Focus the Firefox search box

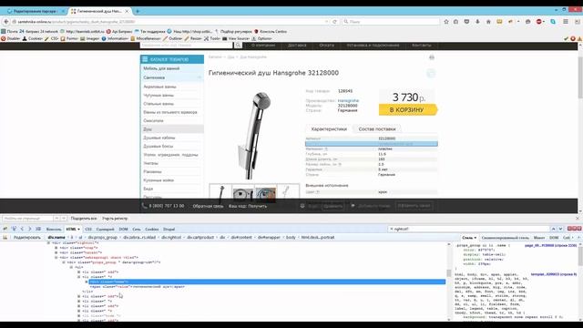click(x=391, y=22)
